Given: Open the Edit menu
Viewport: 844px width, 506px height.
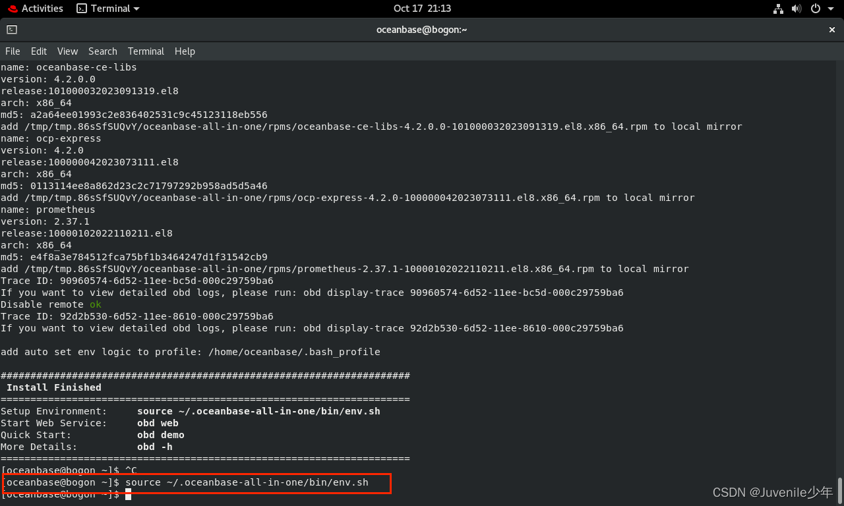Looking at the screenshot, I should click(x=39, y=51).
